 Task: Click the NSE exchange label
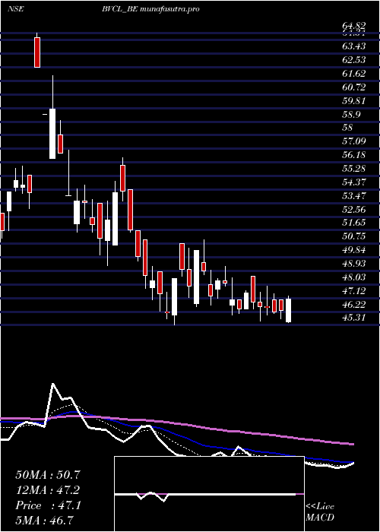pyautogui.click(x=16, y=9)
